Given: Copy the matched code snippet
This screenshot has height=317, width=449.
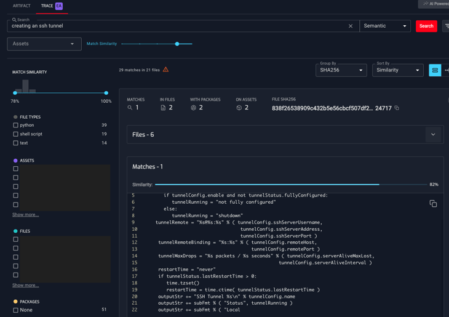Looking at the screenshot, I should [x=433, y=204].
